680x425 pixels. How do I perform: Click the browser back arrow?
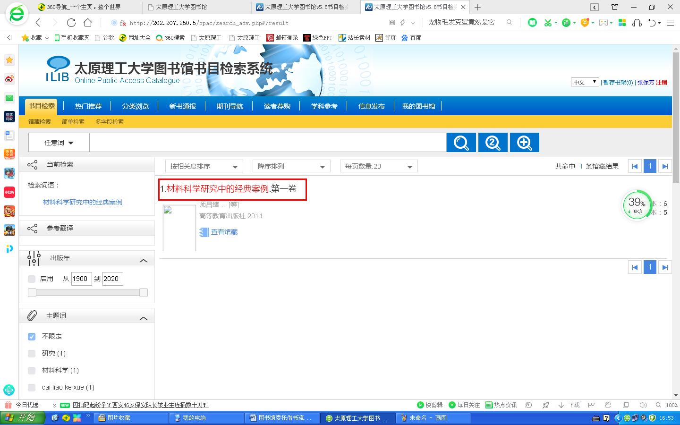[x=38, y=23]
